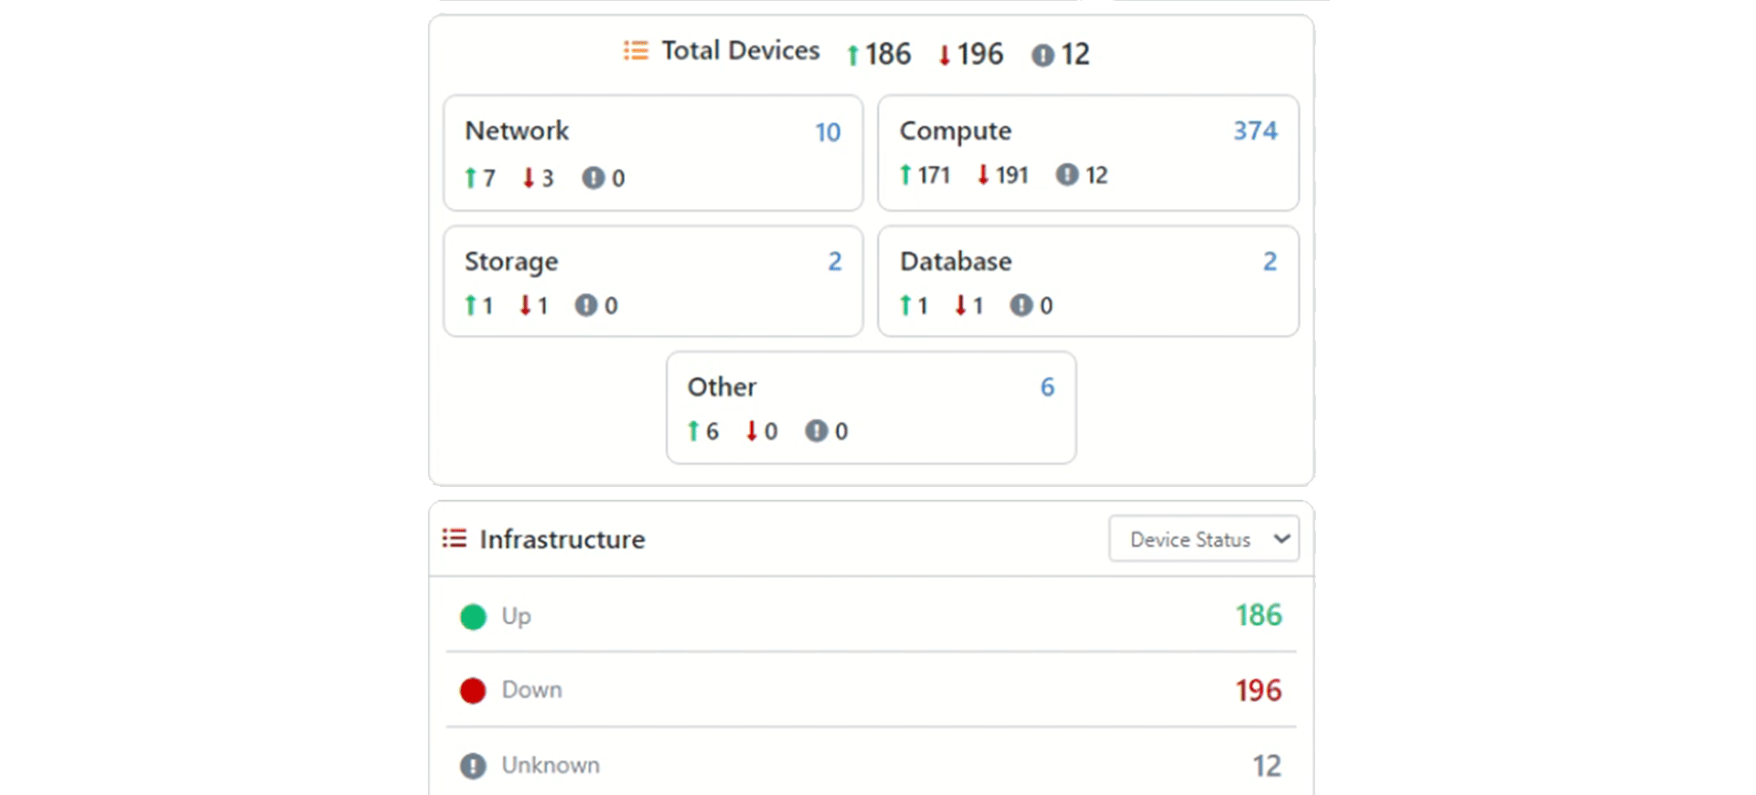Click the green Up status dot
The height and width of the screenshot is (795, 1756).
pyautogui.click(x=473, y=617)
